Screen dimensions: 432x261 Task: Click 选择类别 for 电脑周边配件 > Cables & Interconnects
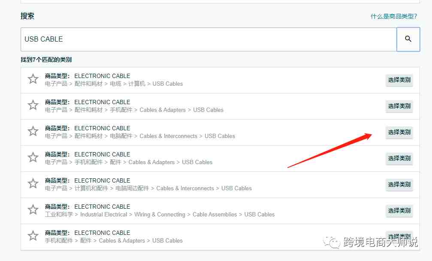(399, 184)
